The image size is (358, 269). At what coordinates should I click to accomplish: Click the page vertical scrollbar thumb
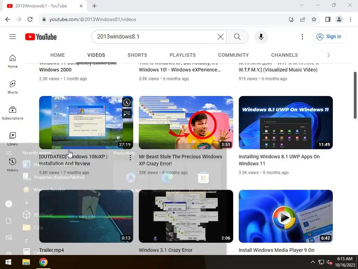coord(355,95)
